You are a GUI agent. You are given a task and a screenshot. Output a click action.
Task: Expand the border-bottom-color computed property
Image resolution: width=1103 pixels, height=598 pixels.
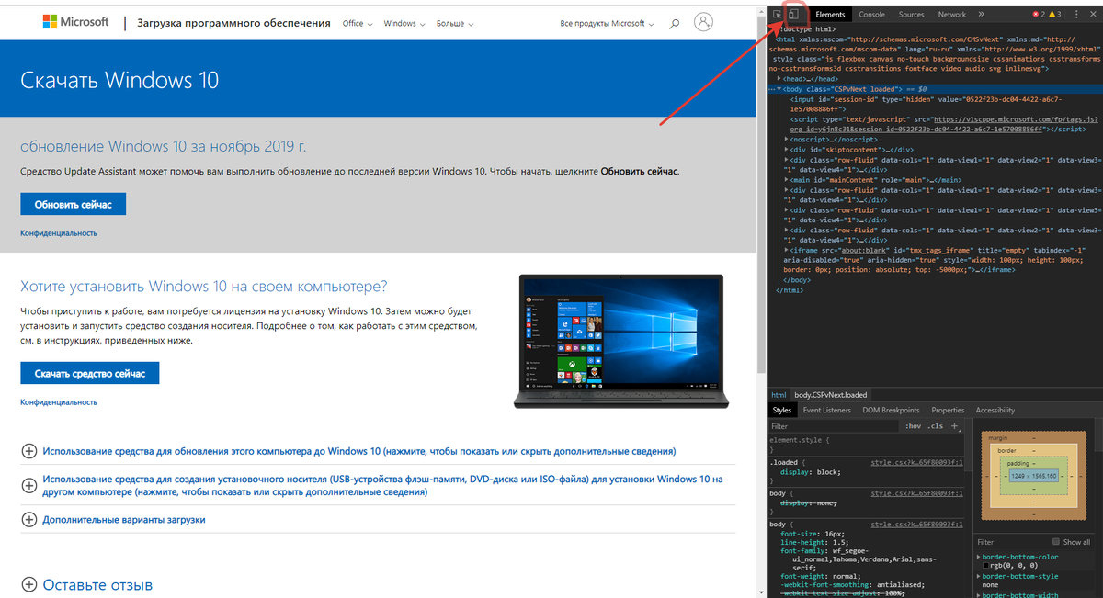(x=978, y=557)
